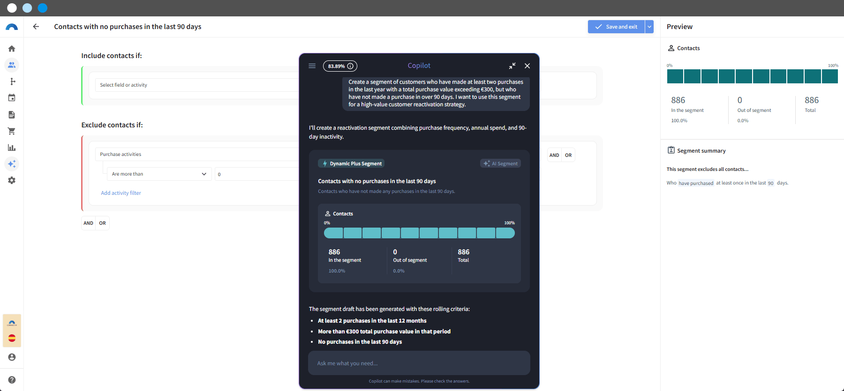Focus the 'Ask me what you need...' input
Viewport: 844px width, 391px height.
(419, 363)
